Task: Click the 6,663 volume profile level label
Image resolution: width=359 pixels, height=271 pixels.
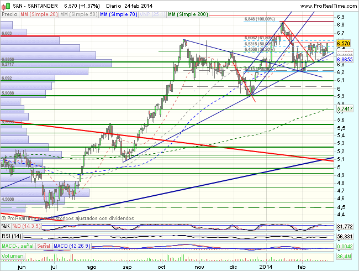Action: coord(7,33)
